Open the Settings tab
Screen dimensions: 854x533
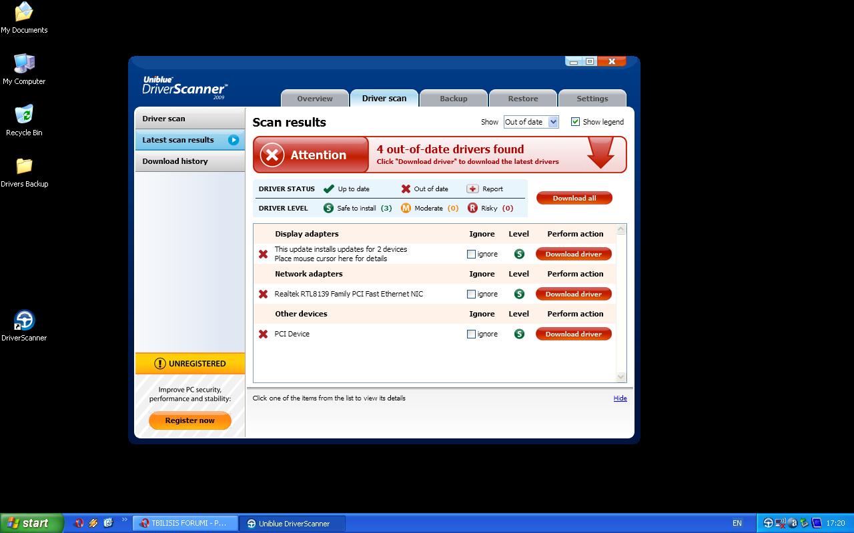(x=592, y=99)
